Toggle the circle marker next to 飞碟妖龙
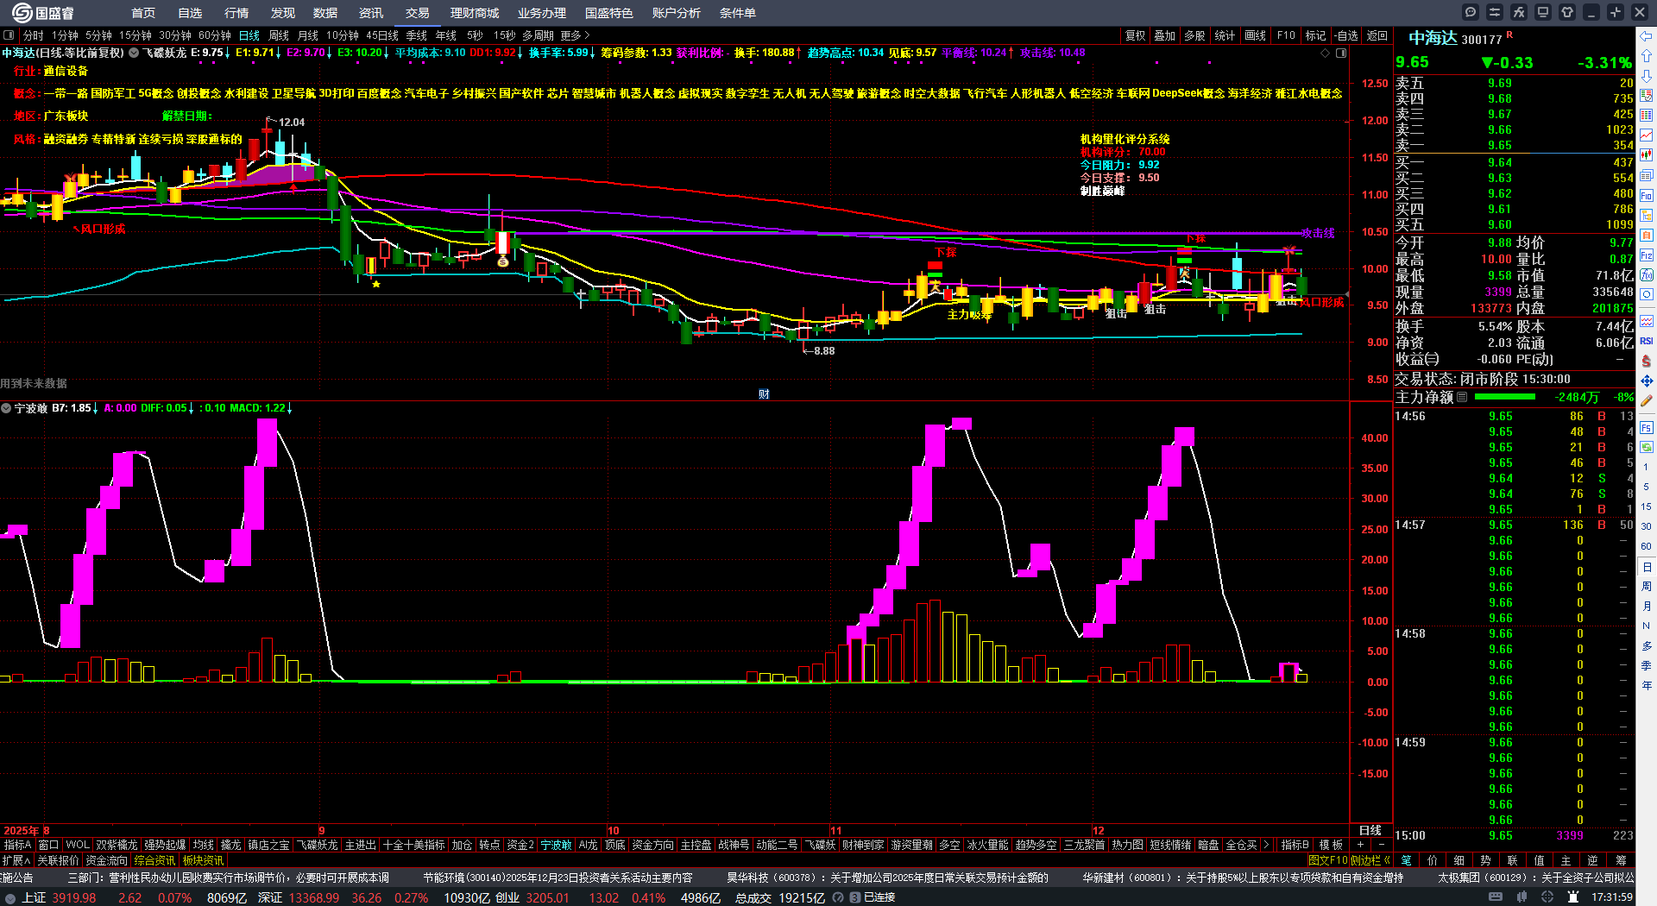Viewport: 1657px width, 906px height. click(x=134, y=53)
